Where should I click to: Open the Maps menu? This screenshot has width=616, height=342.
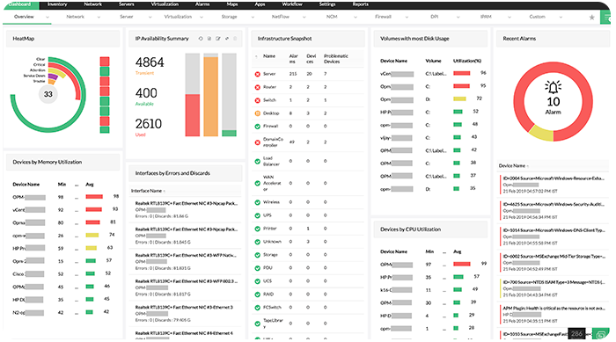pos(232,4)
